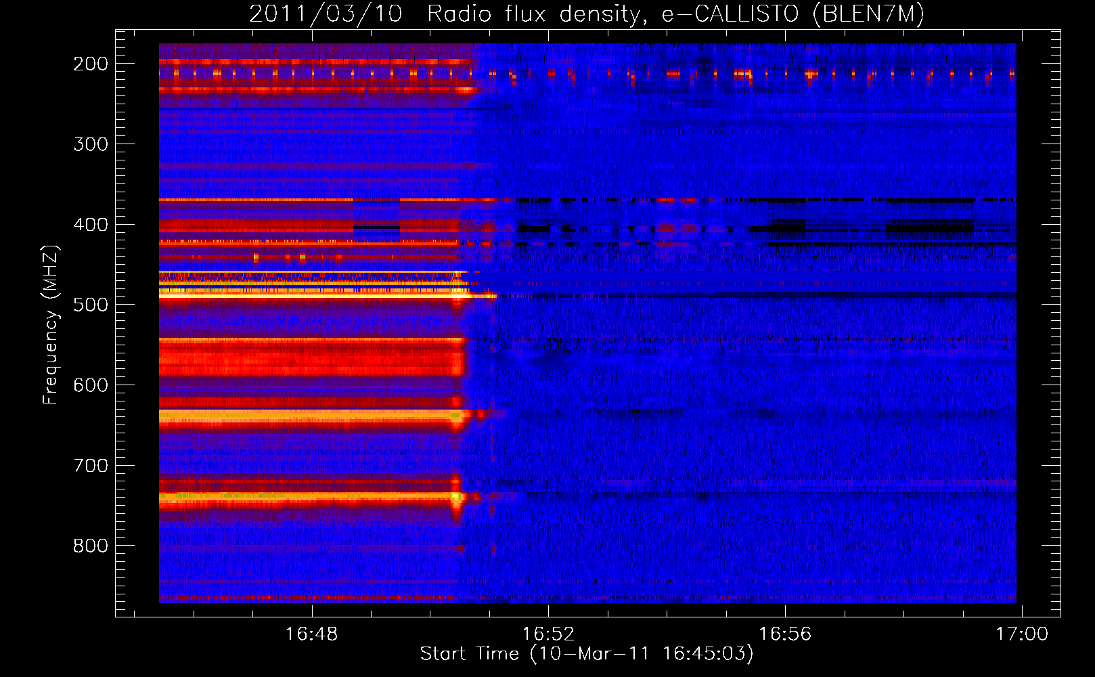The image size is (1095, 677).
Task: Click the 500 frequency tick label
Action: [x=91, y=305]
